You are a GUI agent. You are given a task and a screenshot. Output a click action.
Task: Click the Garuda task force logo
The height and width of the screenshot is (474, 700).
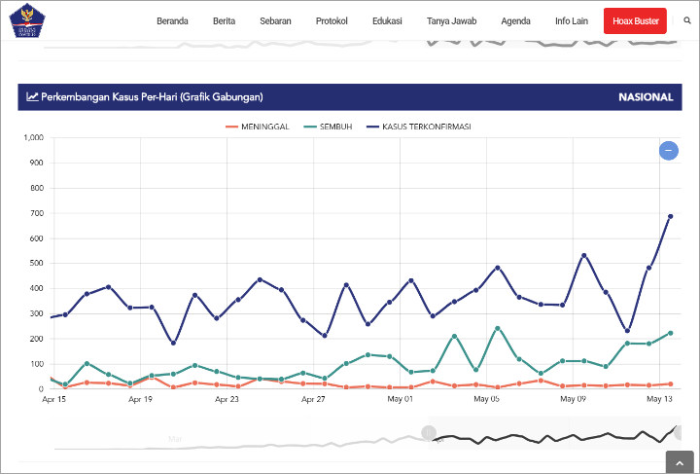coord(27,20)
